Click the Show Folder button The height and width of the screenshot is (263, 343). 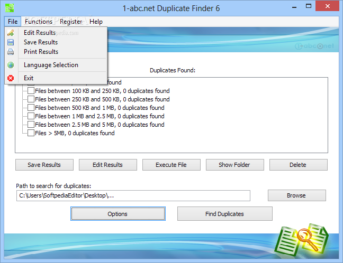[x=234, y=165]
